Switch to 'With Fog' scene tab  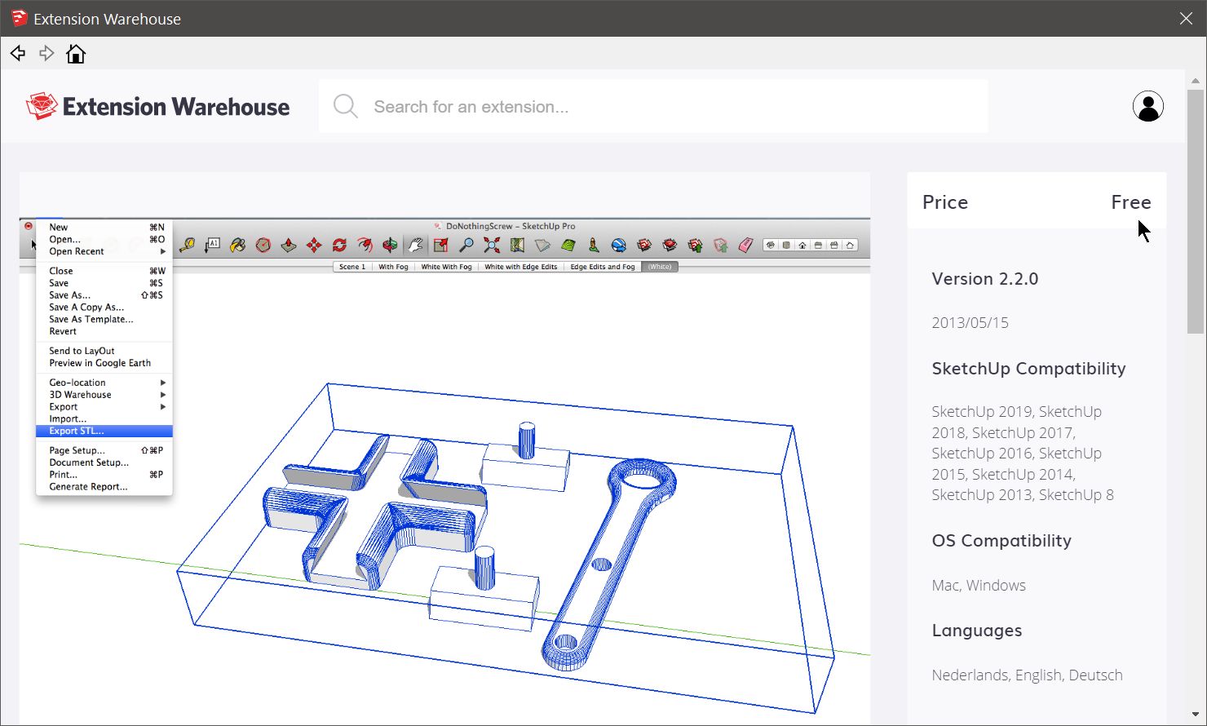(x=393, y=267)
